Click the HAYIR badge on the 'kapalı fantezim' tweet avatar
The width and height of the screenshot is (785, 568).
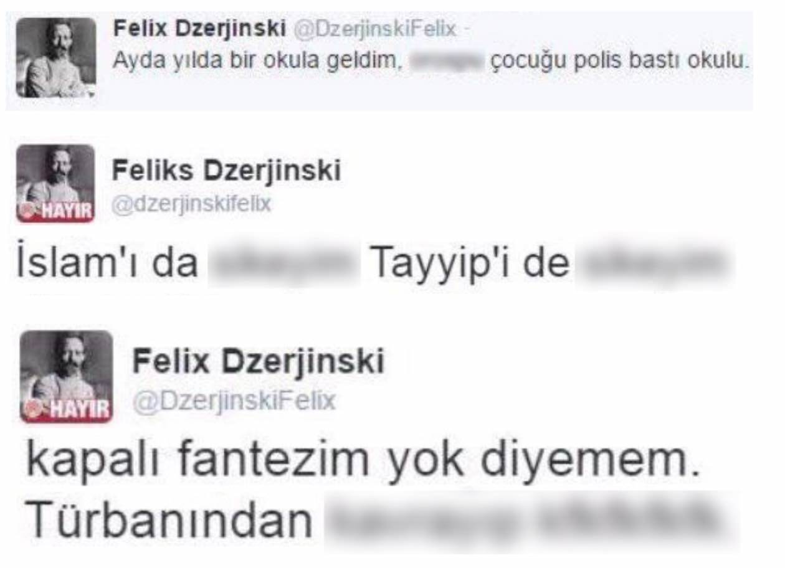[66, 410]
